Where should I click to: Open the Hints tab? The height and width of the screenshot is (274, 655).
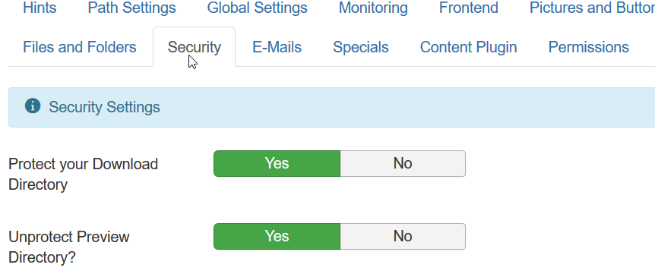click(40, 8)
